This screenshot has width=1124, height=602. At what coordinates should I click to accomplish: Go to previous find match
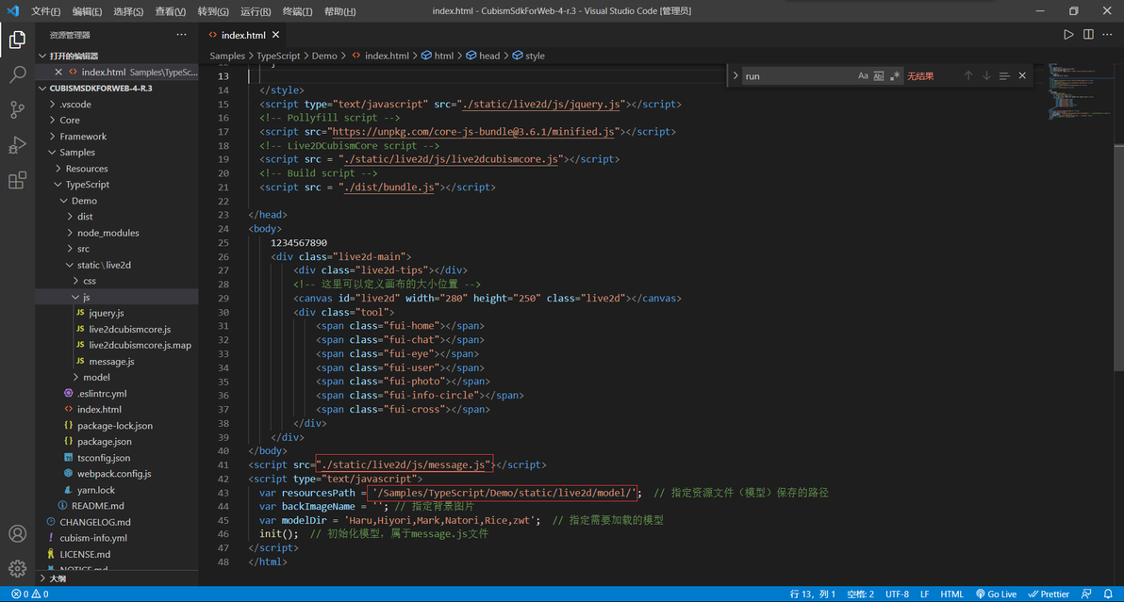coord(968,76)
